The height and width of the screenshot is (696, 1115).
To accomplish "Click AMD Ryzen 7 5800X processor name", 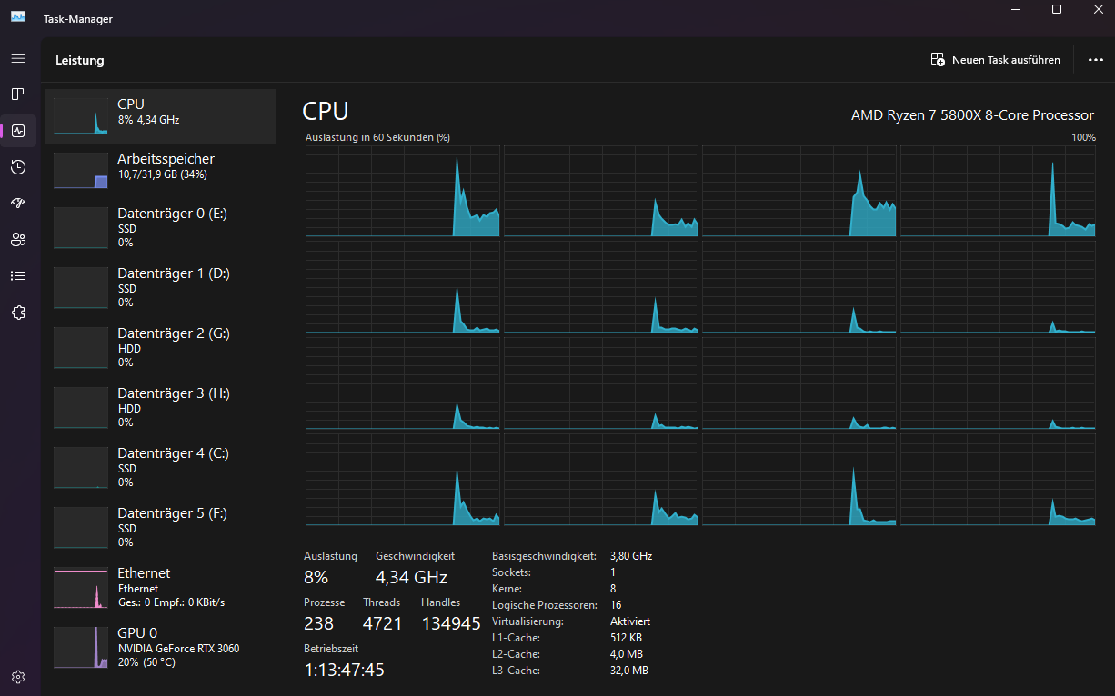I will 972,115.
